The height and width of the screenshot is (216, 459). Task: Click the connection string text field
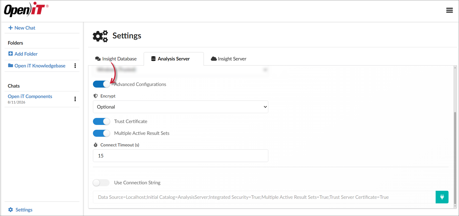coord(264,197)
